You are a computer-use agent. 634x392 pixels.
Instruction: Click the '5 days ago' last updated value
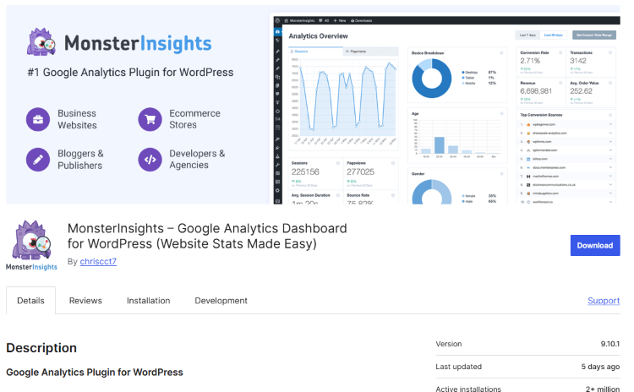600,367
